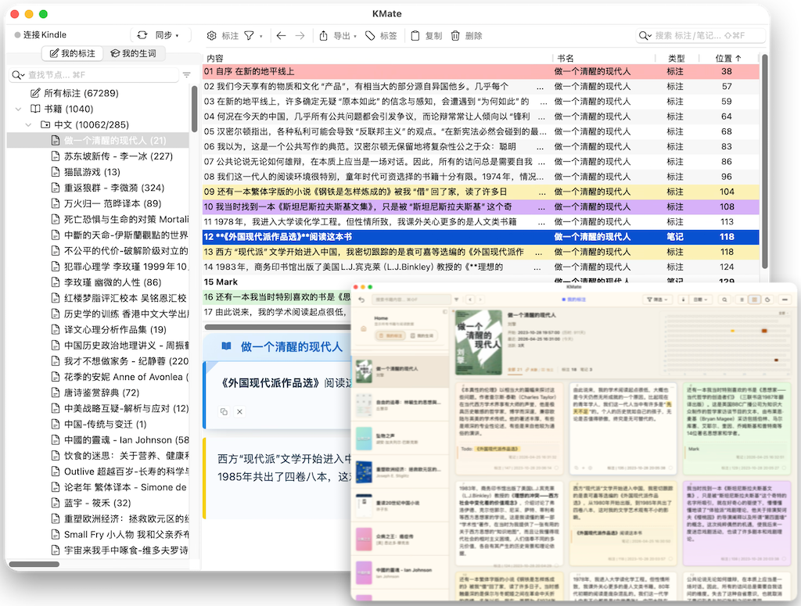The width and height of the screenshot is (801, 606).
Task: Click the orange heatmap marker in reading chart
Action: click(x=764, y=331)
